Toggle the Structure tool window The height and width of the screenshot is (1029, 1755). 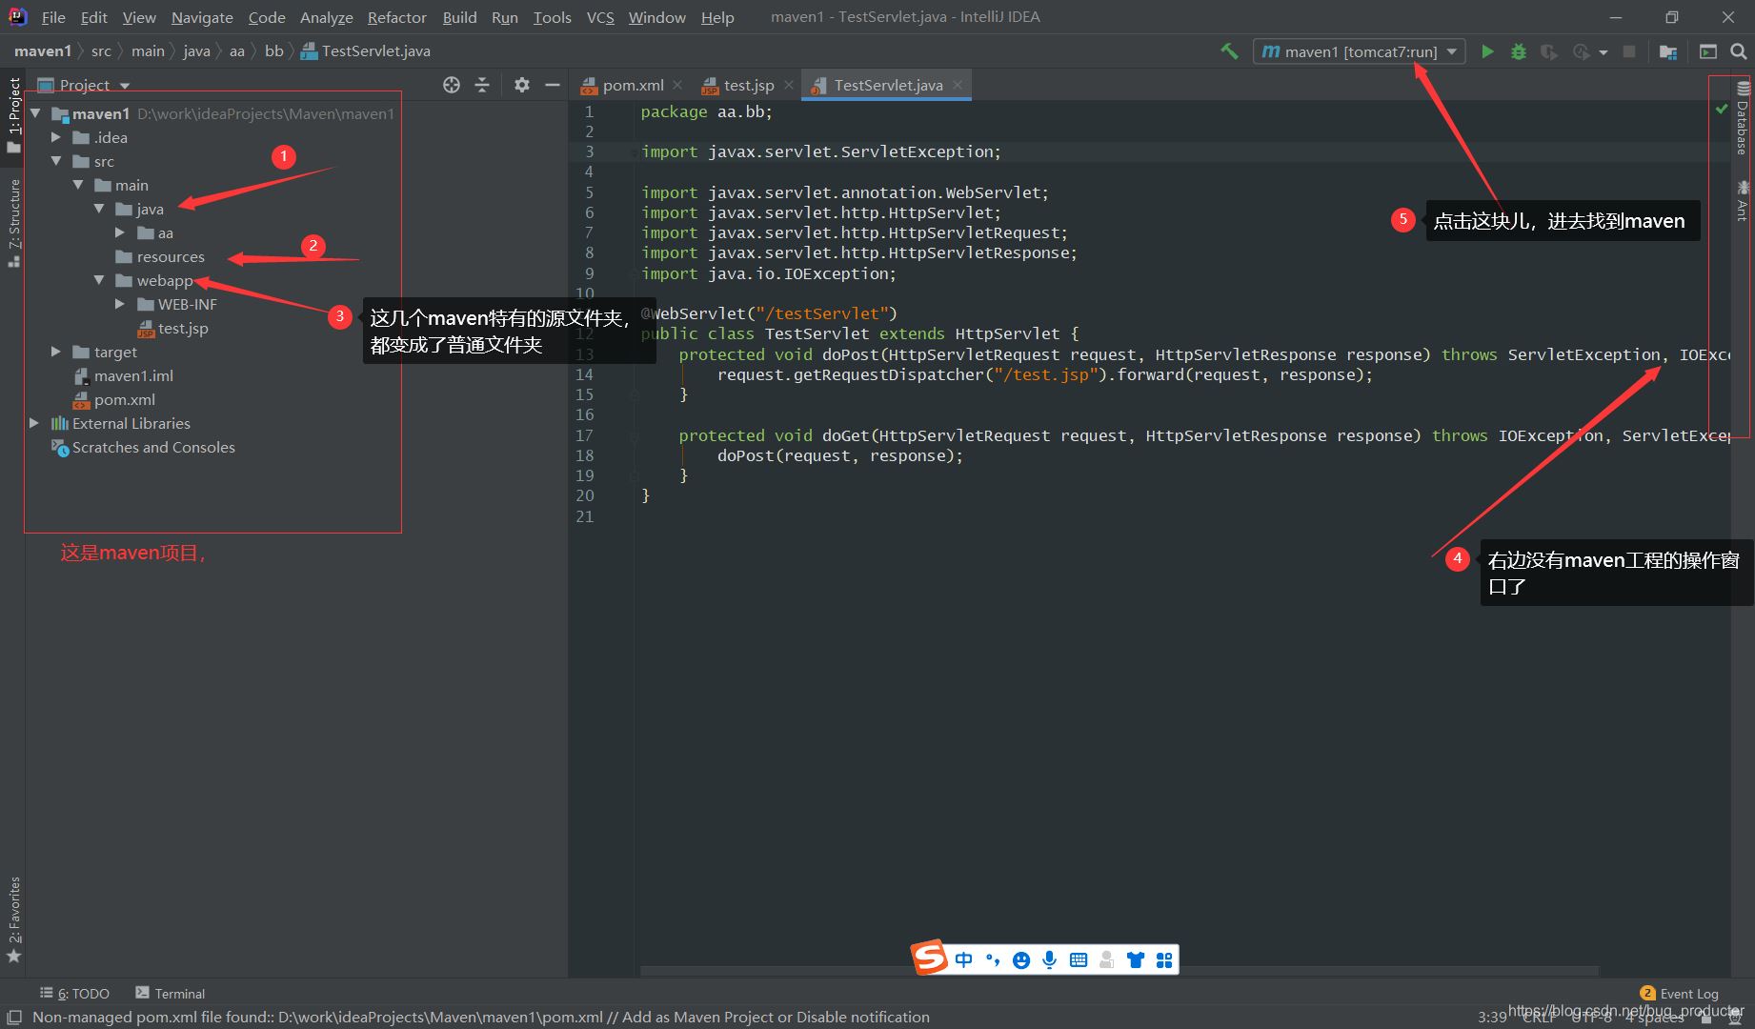coord(14,221)
